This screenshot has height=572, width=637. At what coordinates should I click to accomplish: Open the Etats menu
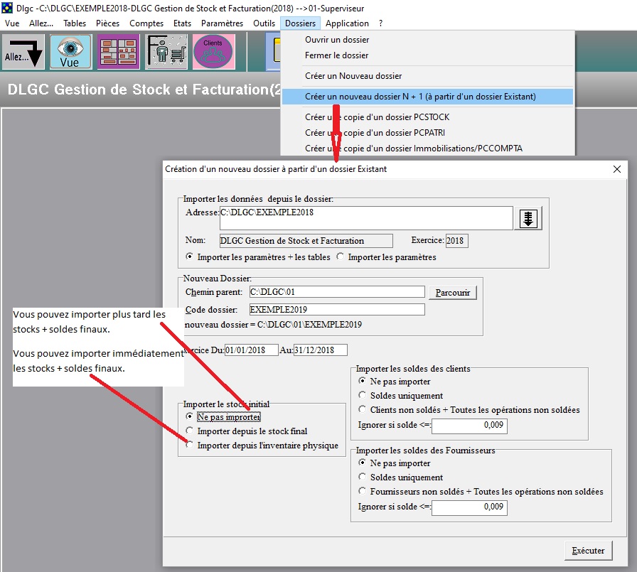182,23
